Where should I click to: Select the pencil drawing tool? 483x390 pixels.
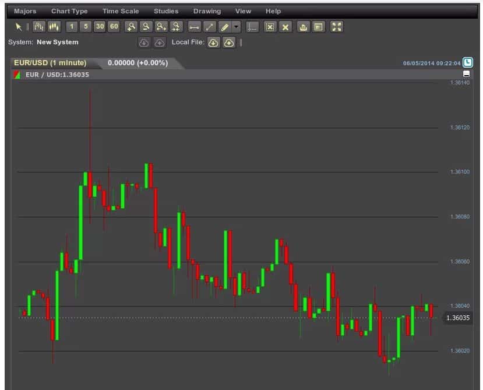point(225,27)
